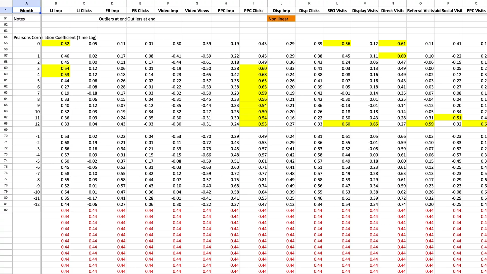Select column A header

[26, 3]
